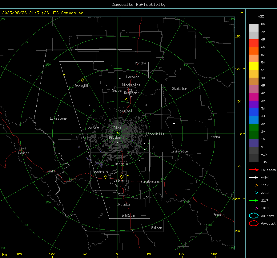Click the red forecast ellipse in legend
277x258 pixels.
point(254,223)
